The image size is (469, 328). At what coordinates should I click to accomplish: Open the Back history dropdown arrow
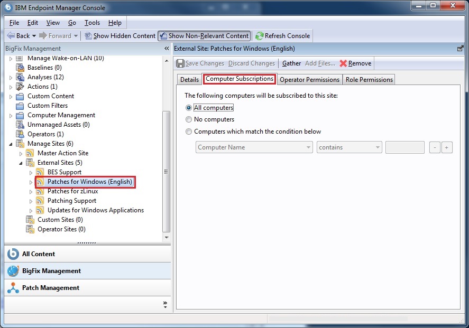(x=34, y=36)
